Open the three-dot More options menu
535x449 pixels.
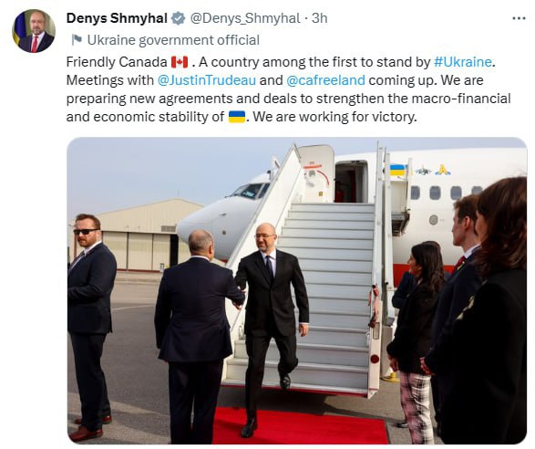pyautogui.click(x=519, y=18)
